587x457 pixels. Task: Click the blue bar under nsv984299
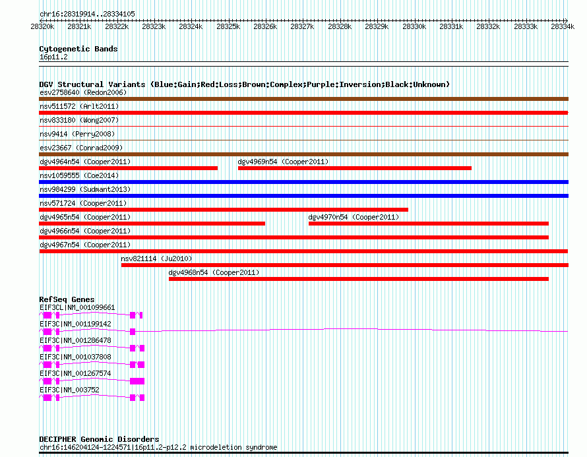pos(303,196)
